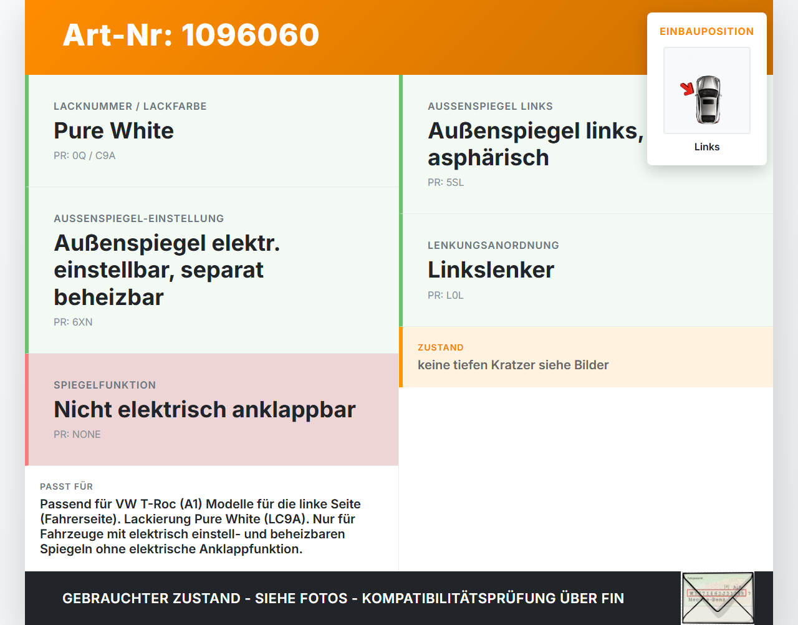
Task: Click the LENKUNGSANORDNUNG label
Action: [x=493, y=245]
